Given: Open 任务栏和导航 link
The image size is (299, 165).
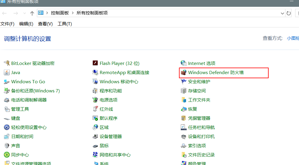Looking at the screenshot, I should pos(201,128).
